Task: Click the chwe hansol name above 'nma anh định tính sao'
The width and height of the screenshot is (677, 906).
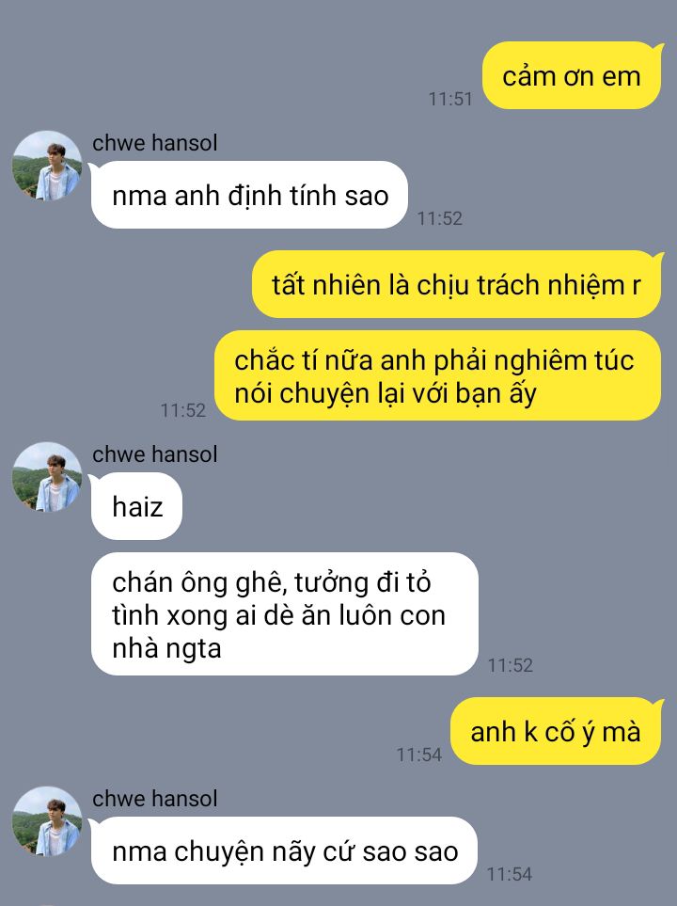Action: [x=155, y=143]
